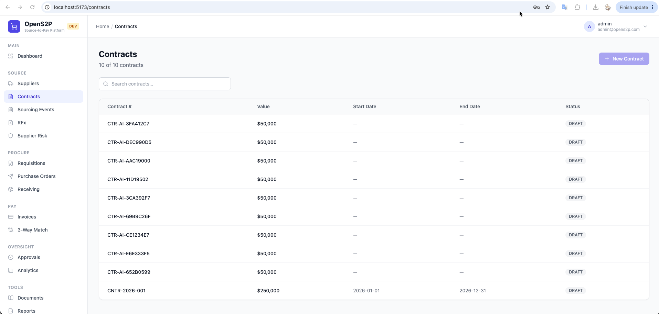Select row CTR-AI-CE1234E7
The image size is (659, 314).
click(x=374, y=235)
